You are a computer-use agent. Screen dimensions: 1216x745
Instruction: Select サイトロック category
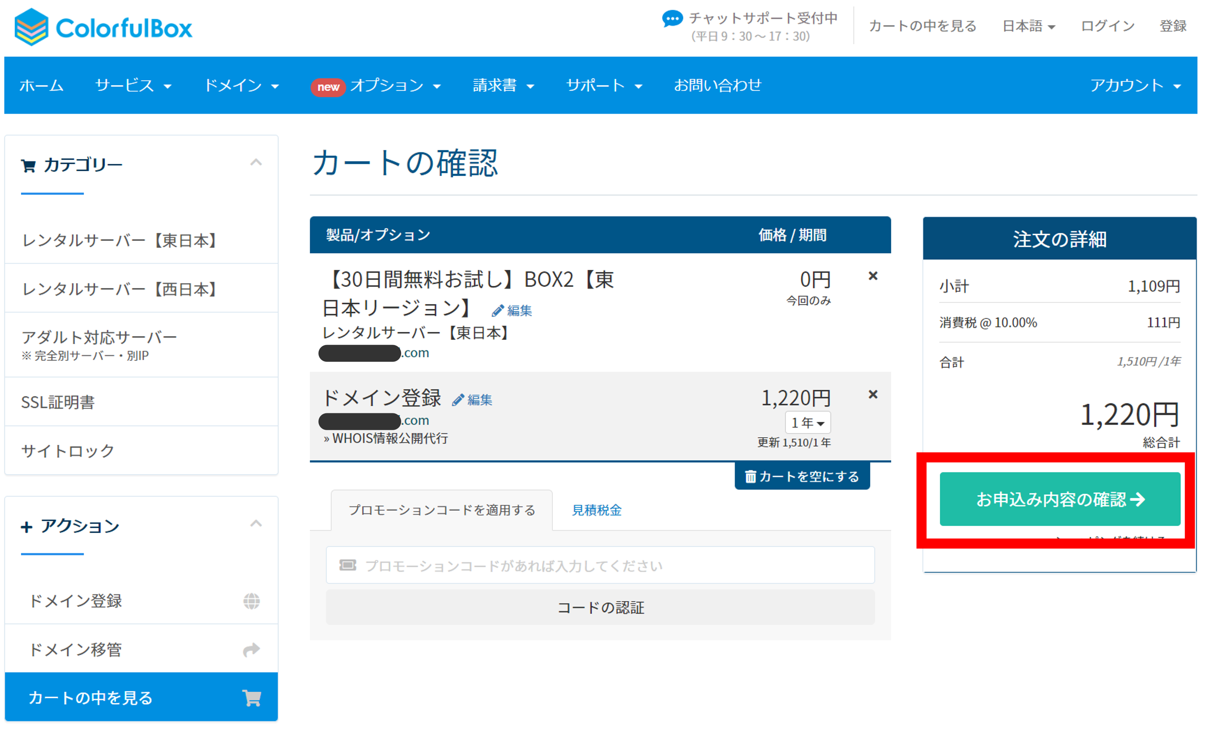click(141, 450)
